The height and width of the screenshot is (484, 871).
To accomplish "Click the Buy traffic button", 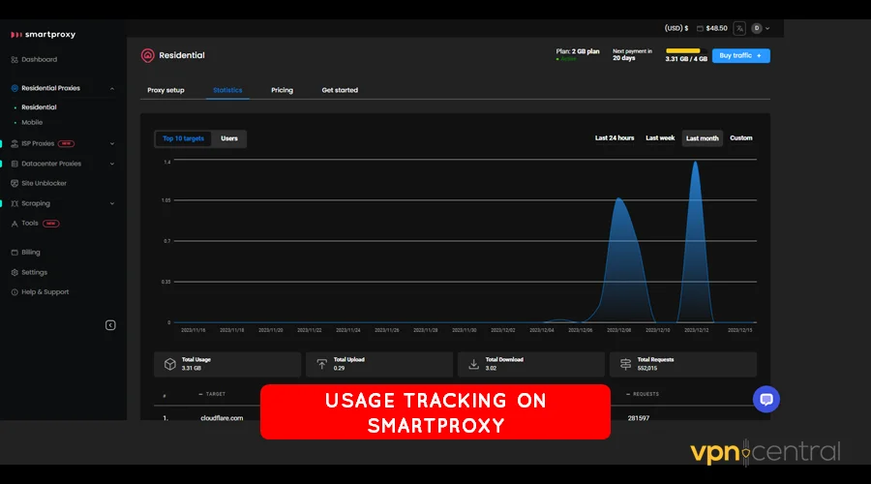I will (741, 55).
